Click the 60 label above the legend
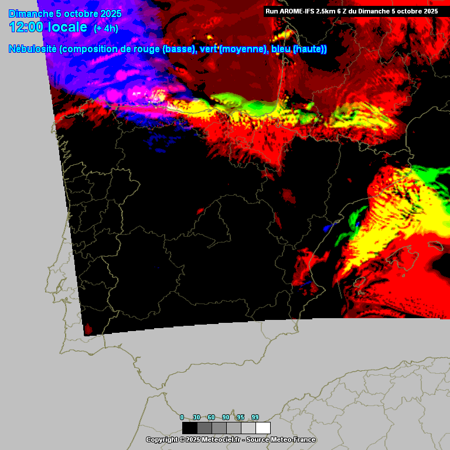The image size is (450, 450). (x=211, y=417)
